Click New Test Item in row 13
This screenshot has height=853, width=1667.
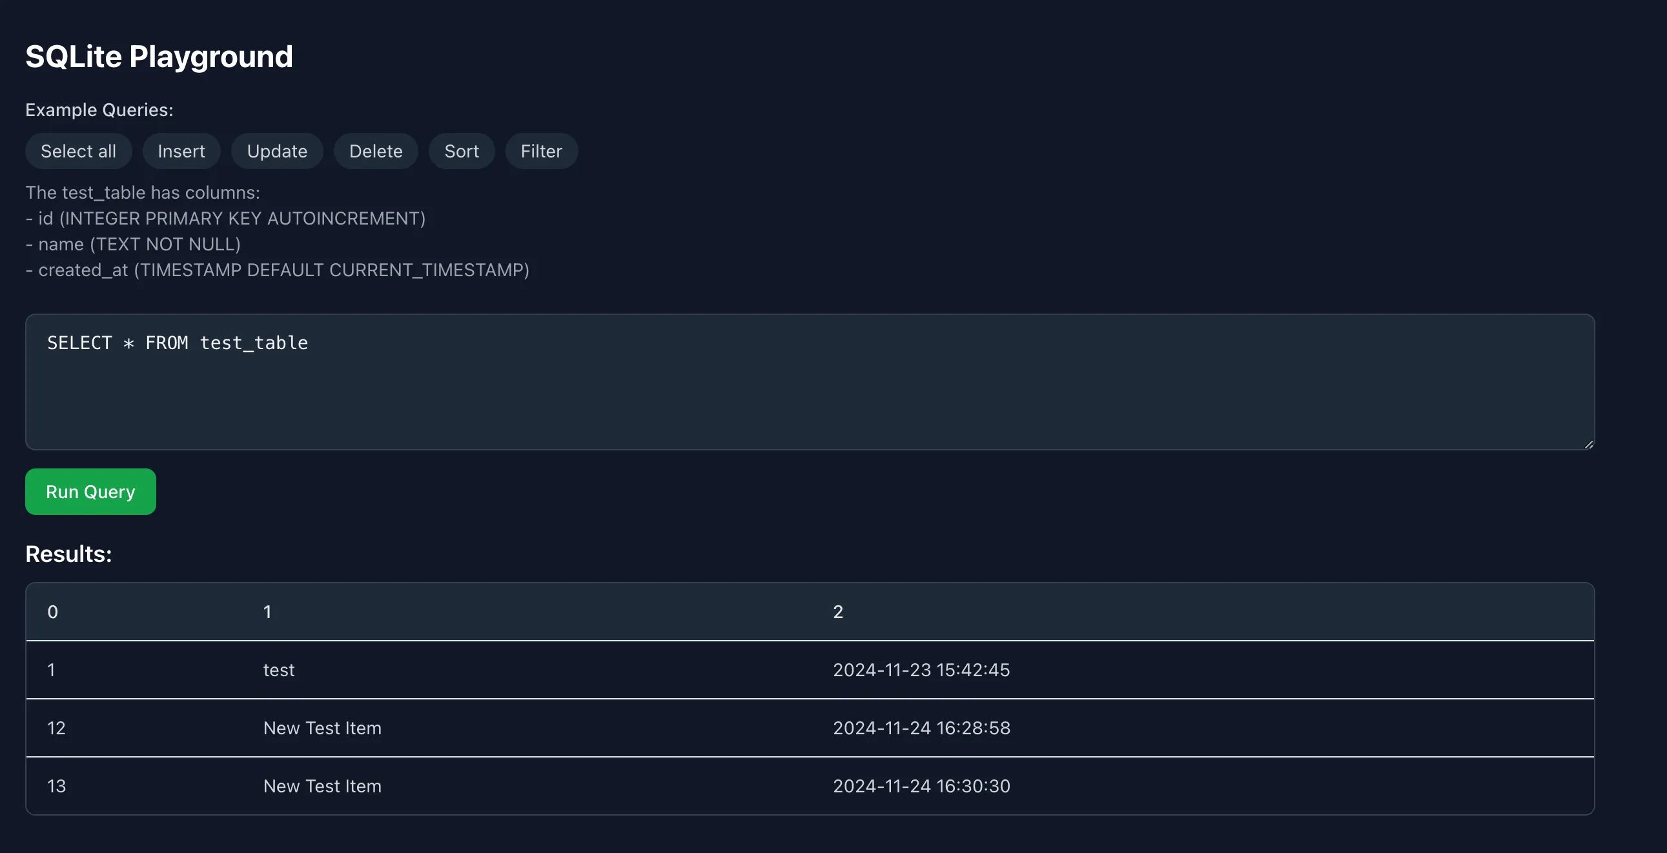pyautogui.click(x=322, y=786)
